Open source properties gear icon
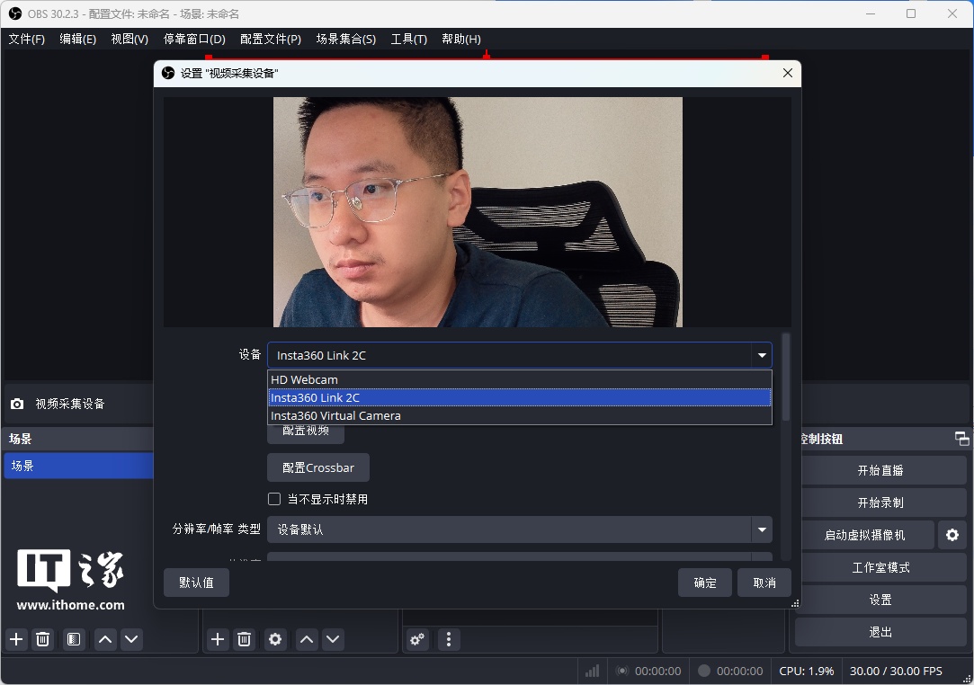Image resolution: width=974 pixels, height=685 pixels. click(x=275, y=639)
